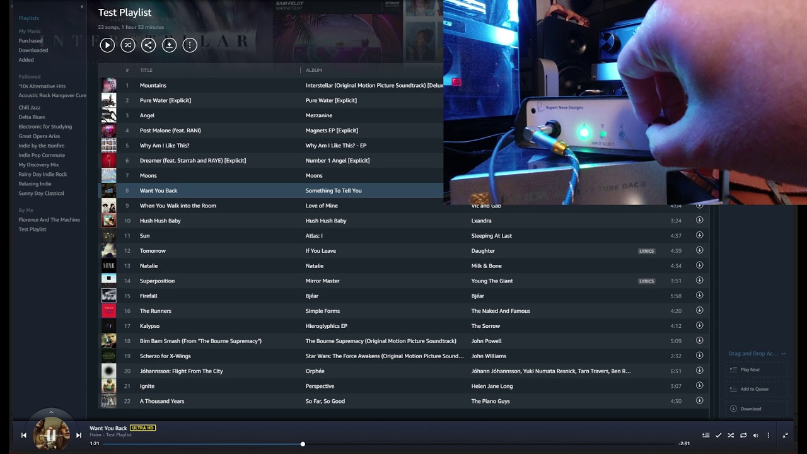
Task: Skip to the previous track in the player bar
Action: coord(24,435)
